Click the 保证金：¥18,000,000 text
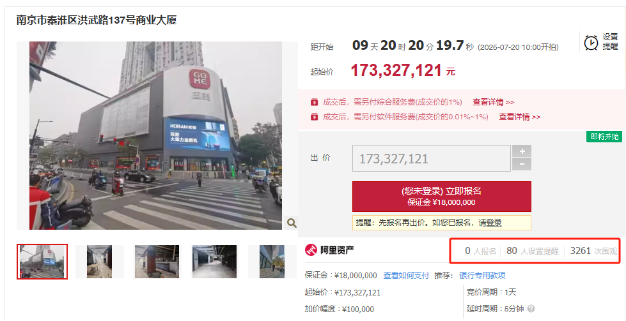The width and height of the screenshot is (626, 321). [x=341, y=275]
